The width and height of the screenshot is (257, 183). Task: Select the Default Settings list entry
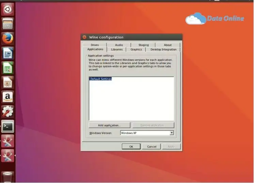tap(101, 79)
